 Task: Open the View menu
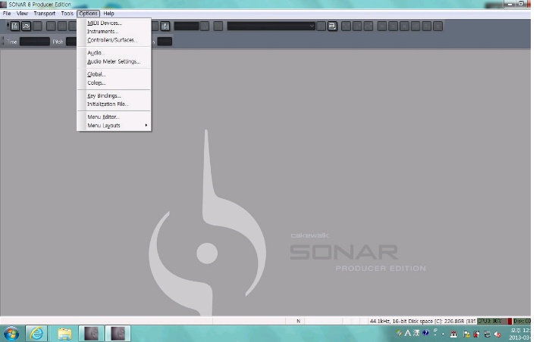coord(22,14)
